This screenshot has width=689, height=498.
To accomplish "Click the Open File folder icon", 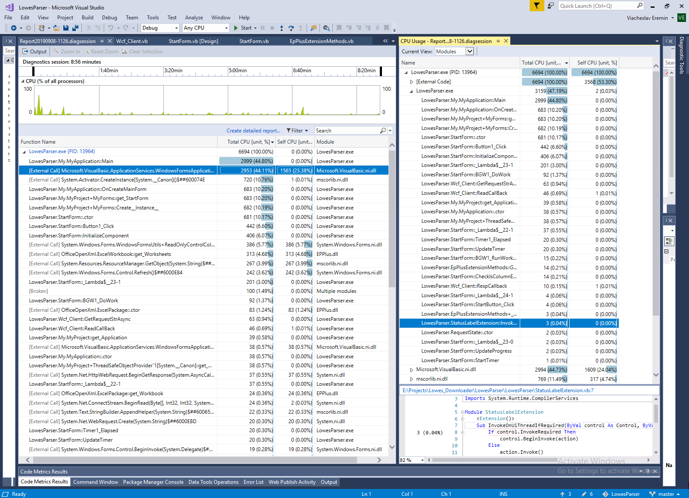I will 56,28.
